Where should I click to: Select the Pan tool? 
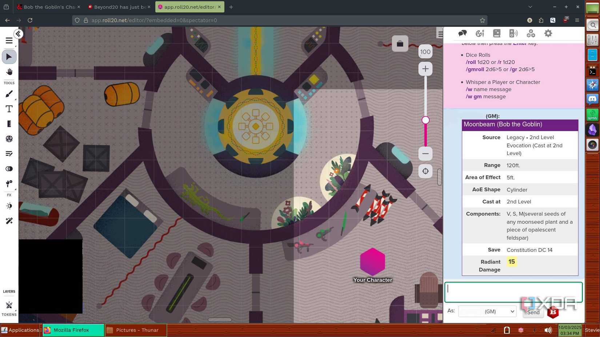click(x=9, y=72)
